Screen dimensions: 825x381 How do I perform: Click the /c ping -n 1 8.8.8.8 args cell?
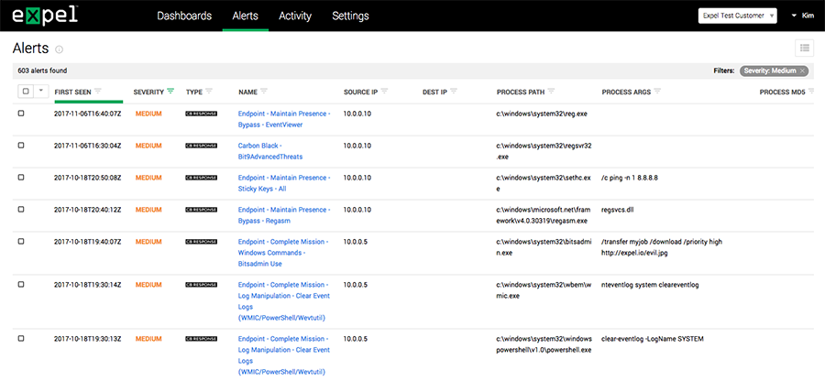click(630, 178)
